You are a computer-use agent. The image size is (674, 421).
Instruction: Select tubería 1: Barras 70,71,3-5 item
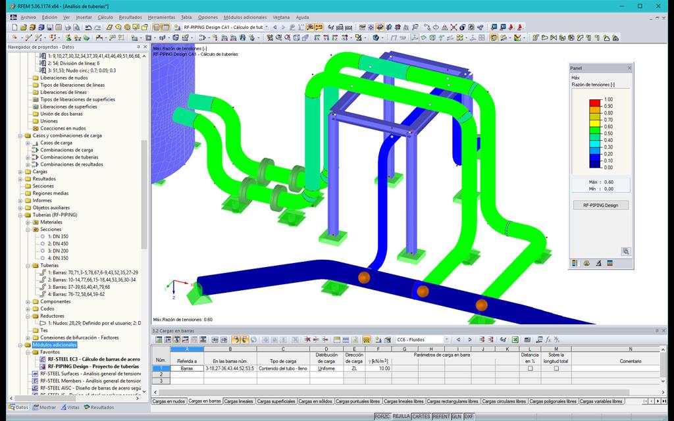[89, 272]
